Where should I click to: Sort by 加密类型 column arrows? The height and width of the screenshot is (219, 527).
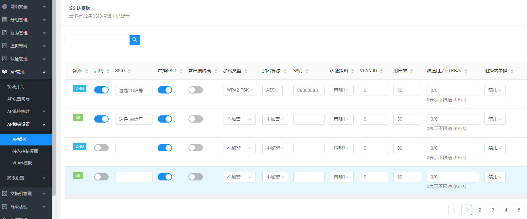click(246, 71)
